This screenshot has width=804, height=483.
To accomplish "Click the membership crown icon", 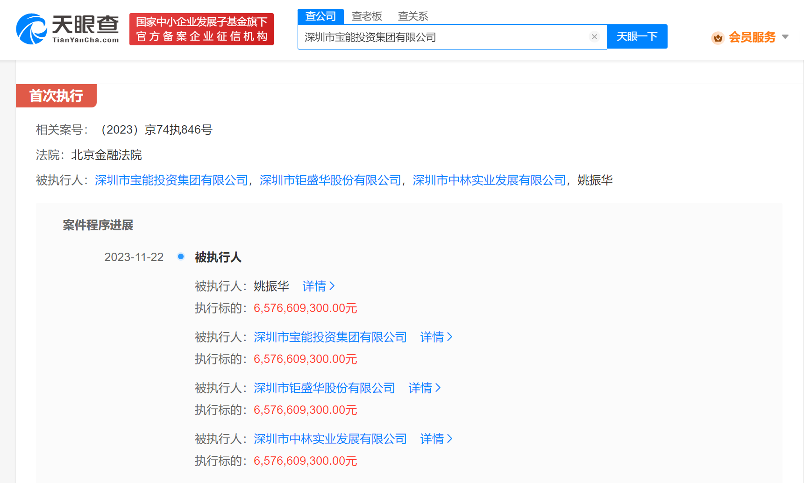I will [718, 37].
